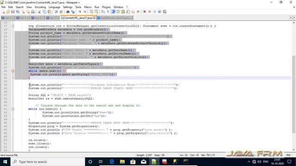Open the Macro menu
296x166 pixels.
point(88,7)
